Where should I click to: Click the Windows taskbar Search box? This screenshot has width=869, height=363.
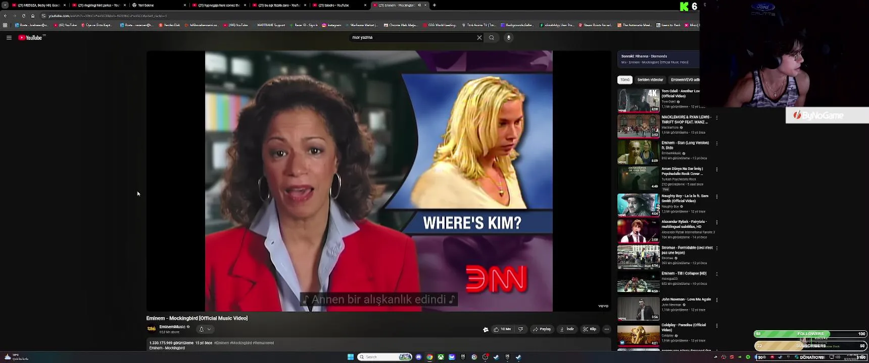pos(384,357)
